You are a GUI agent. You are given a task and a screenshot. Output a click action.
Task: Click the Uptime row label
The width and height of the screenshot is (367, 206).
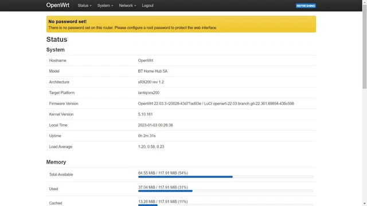click(x=55, y=136)
